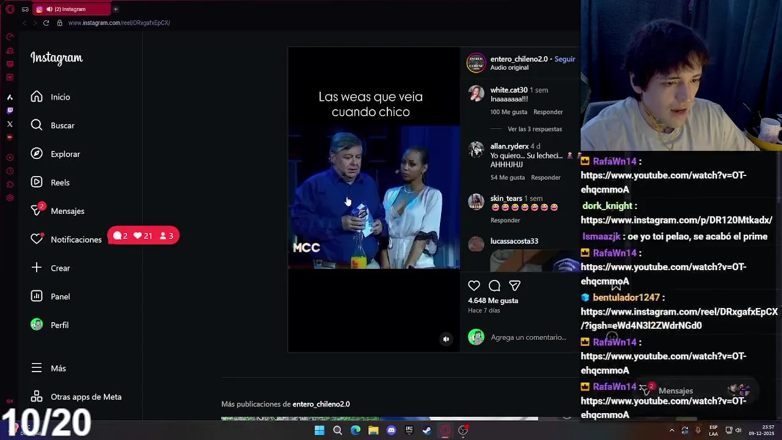Launch Microsoft Edge from the taskbar
The image size is (782, 440).
pos(356,430)
